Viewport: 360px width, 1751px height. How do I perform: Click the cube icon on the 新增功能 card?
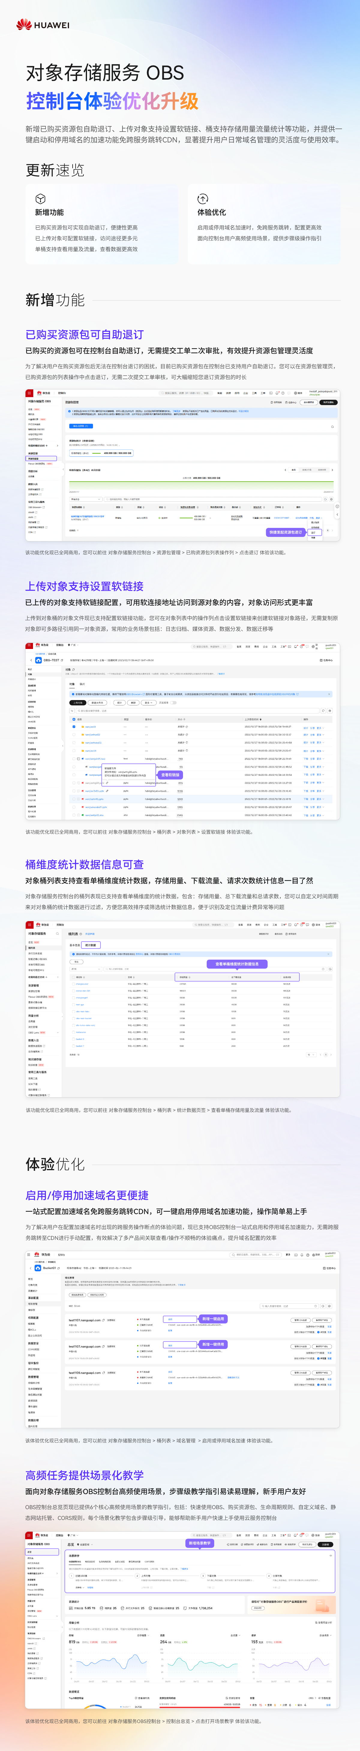point(40,199)
